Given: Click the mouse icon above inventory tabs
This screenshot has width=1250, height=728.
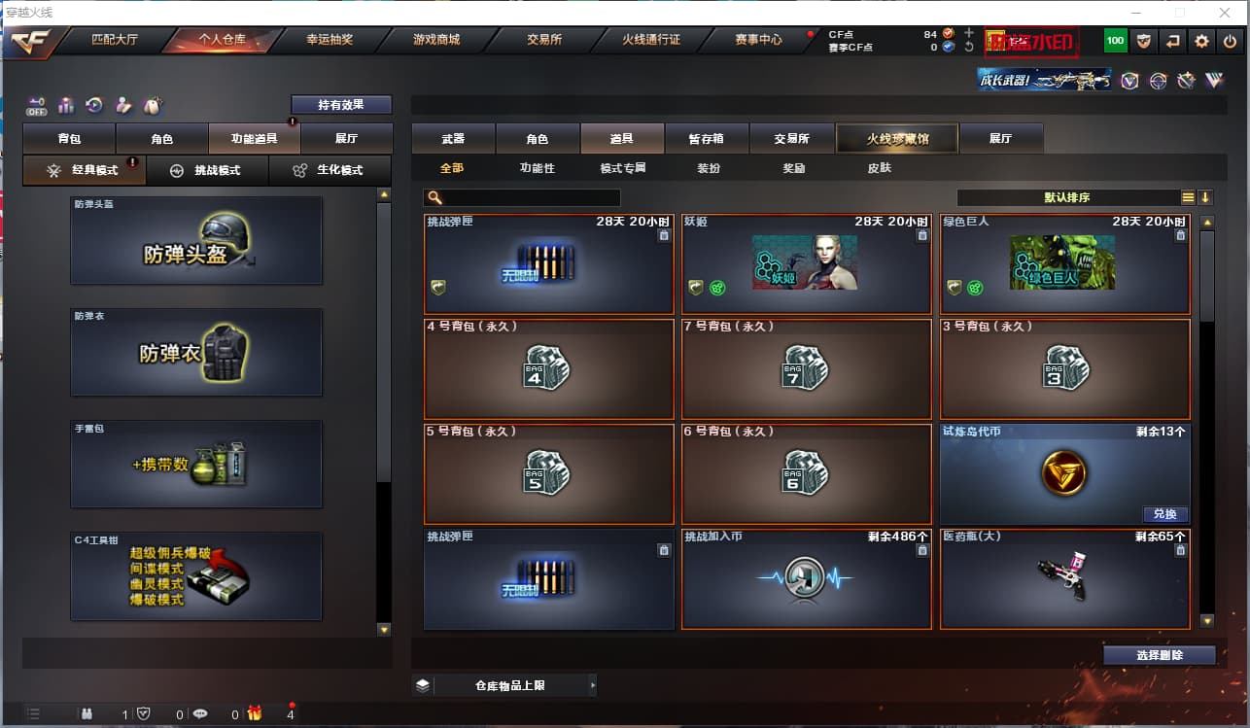Looking at the screenshot, I should click(x=152, y=105).
